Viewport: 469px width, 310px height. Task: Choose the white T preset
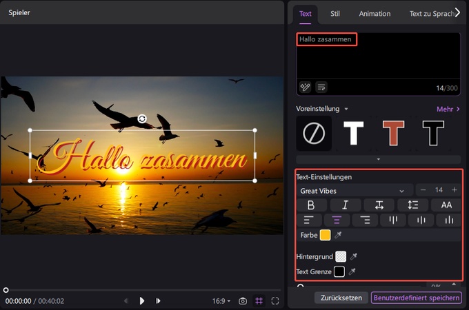pos(354,133)
